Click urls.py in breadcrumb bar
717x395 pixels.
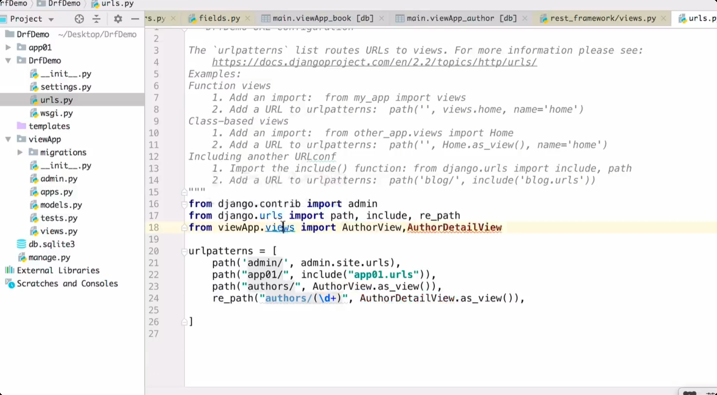point(112,4)
